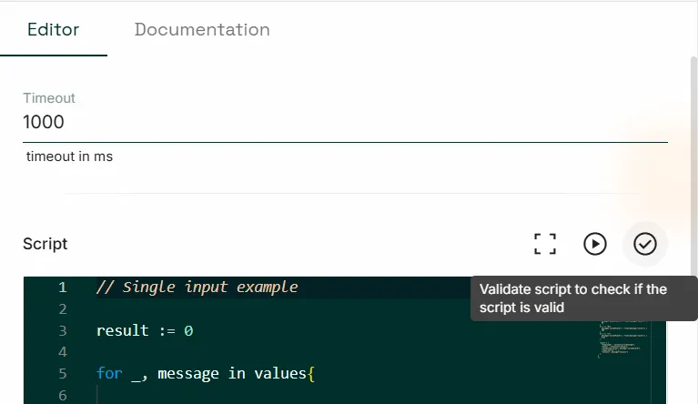698x404 pixels.
Task: Select the Editor tab
Action: point(54,29)
